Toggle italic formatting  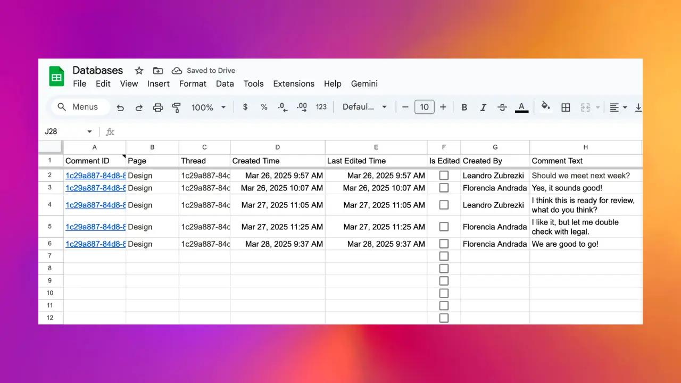click(483, 107)
